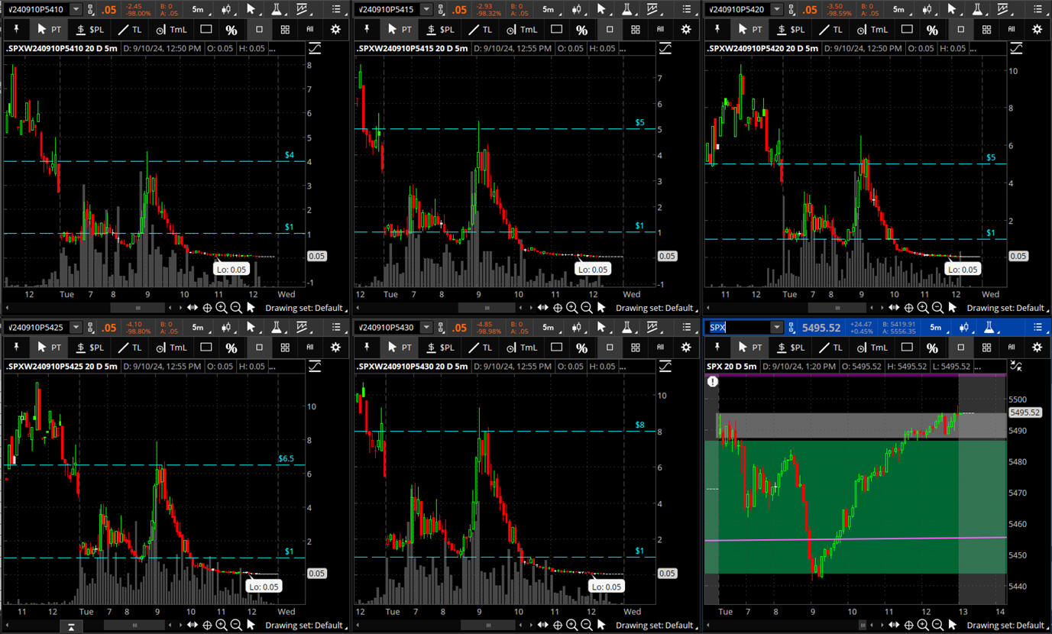Open the settings gear in SPX chart
The width and height of the screenshot is (1052, 634).
click(1037, 347)
